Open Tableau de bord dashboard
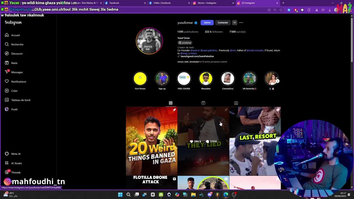Screen dimensions: 354x199 (17, 100)
